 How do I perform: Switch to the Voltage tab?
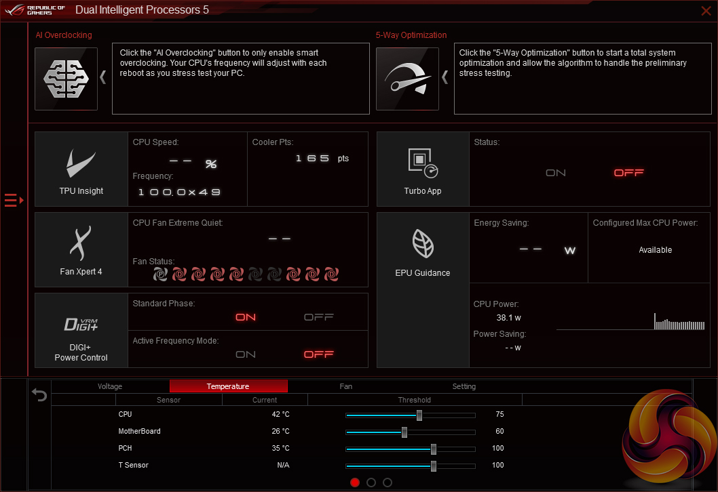tap(110, 386)
